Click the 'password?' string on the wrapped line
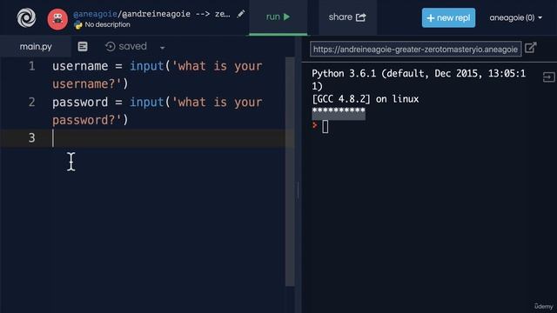This screenshot has width=557, height=313. [87, 120]
